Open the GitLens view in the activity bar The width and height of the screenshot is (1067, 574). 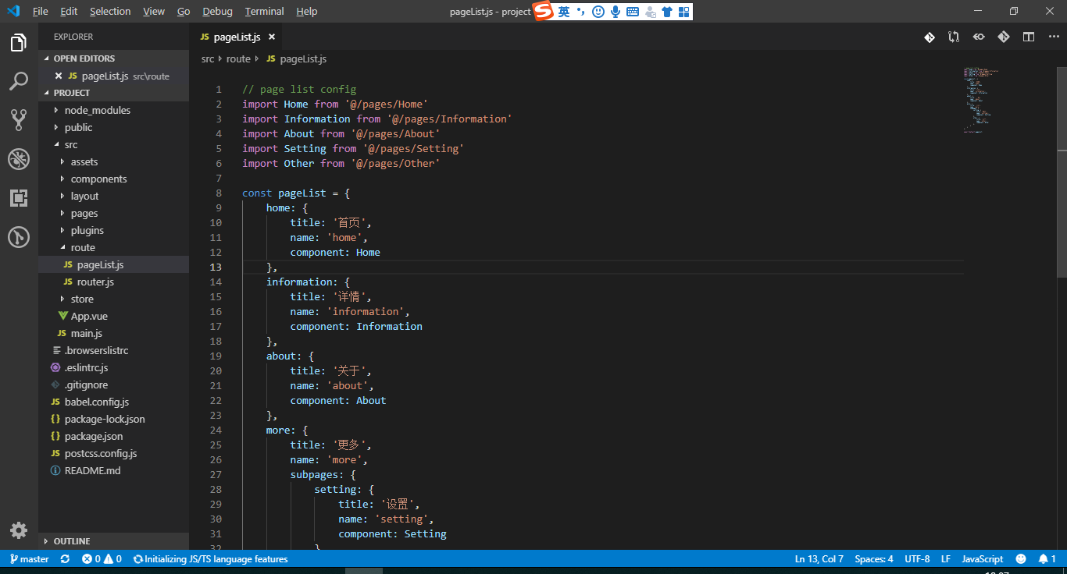pyautogui.click(x=19, y=236)
